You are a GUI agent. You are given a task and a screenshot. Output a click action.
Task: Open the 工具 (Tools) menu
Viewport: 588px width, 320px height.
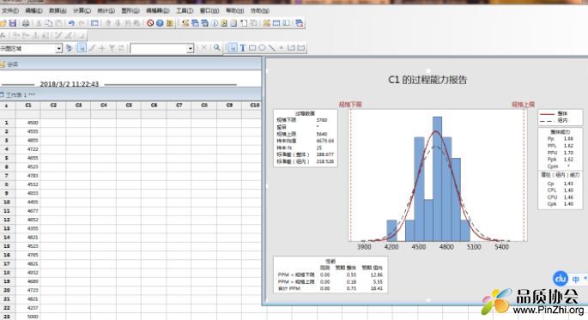click(185, 10)
